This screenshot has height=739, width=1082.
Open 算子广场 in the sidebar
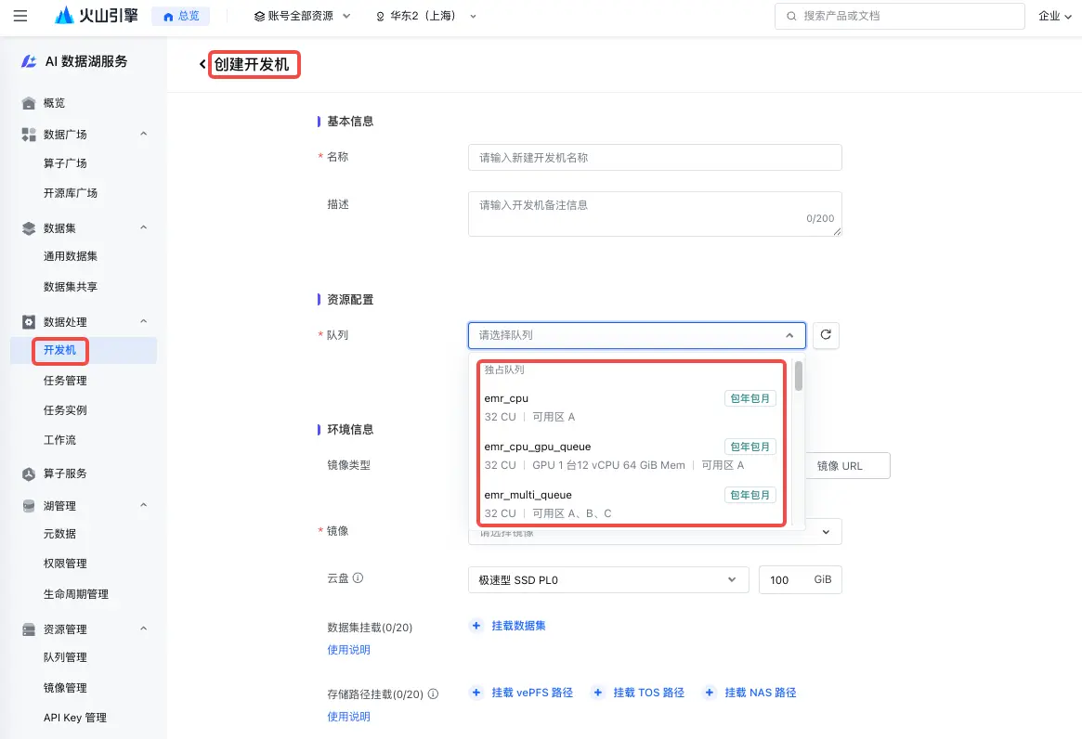(x=65, y=163)
